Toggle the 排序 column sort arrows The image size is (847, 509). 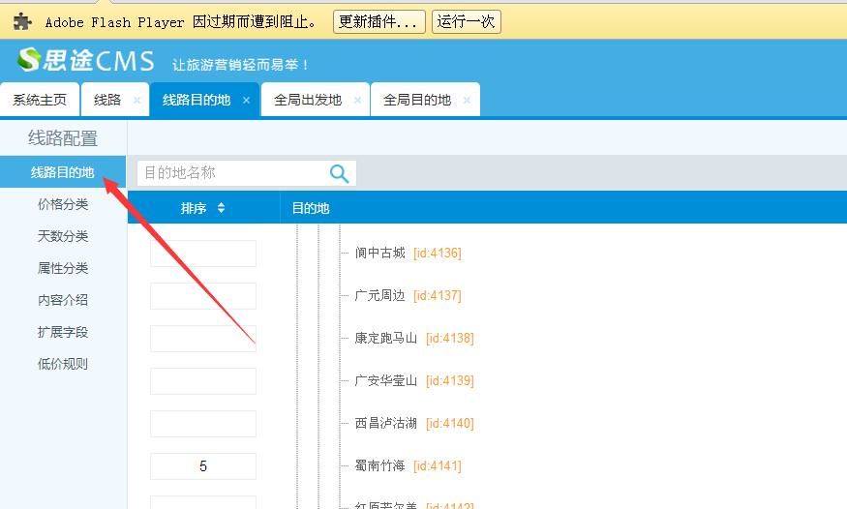pos(221,208)
